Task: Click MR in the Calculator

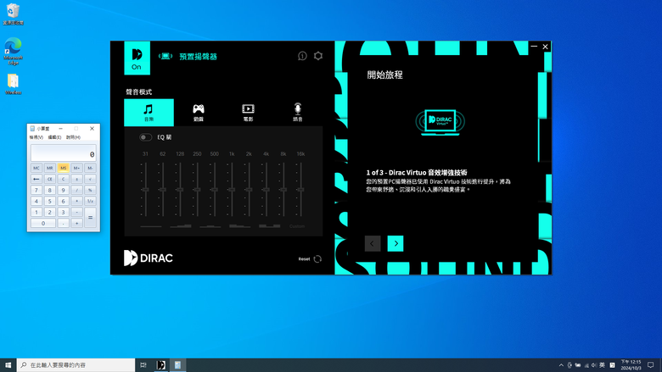Action: click(50, 168)
